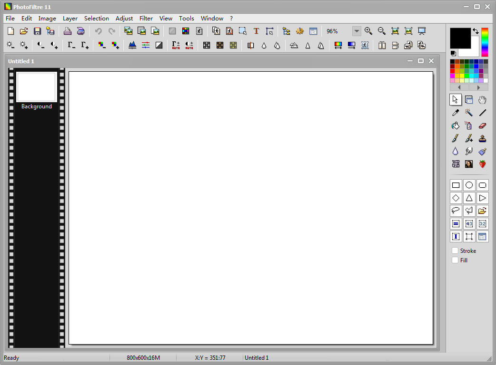Click the white canvas of Untitled 1
This screenshot has width=496, height=365.
[x=251, y=208]
